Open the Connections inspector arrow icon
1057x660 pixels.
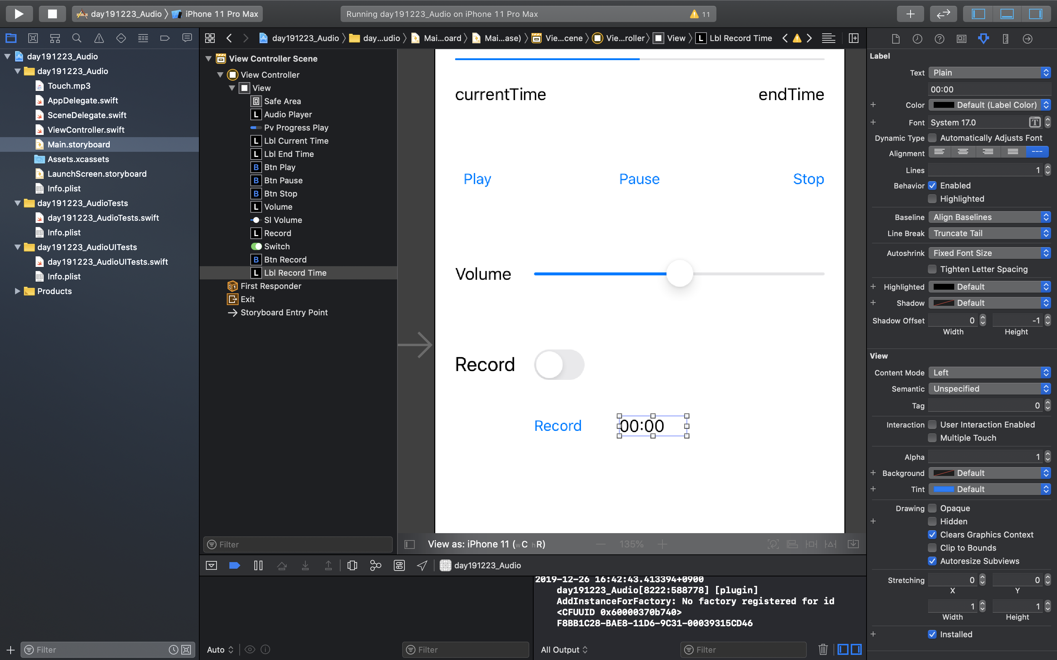(1028, 39)
